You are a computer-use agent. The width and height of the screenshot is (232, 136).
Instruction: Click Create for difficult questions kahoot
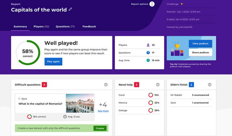100,128
